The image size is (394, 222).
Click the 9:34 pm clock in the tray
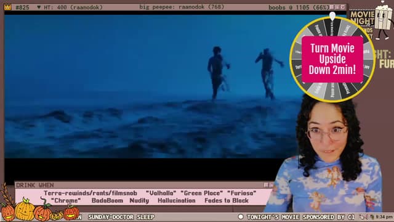[x=384, y=216]
